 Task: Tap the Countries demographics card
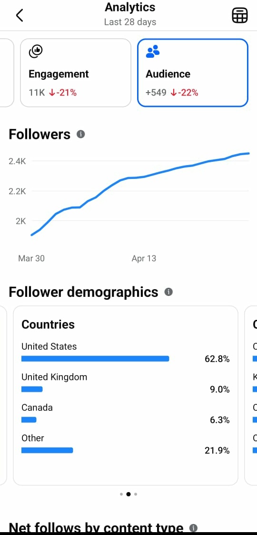click(x=126, y=396)
